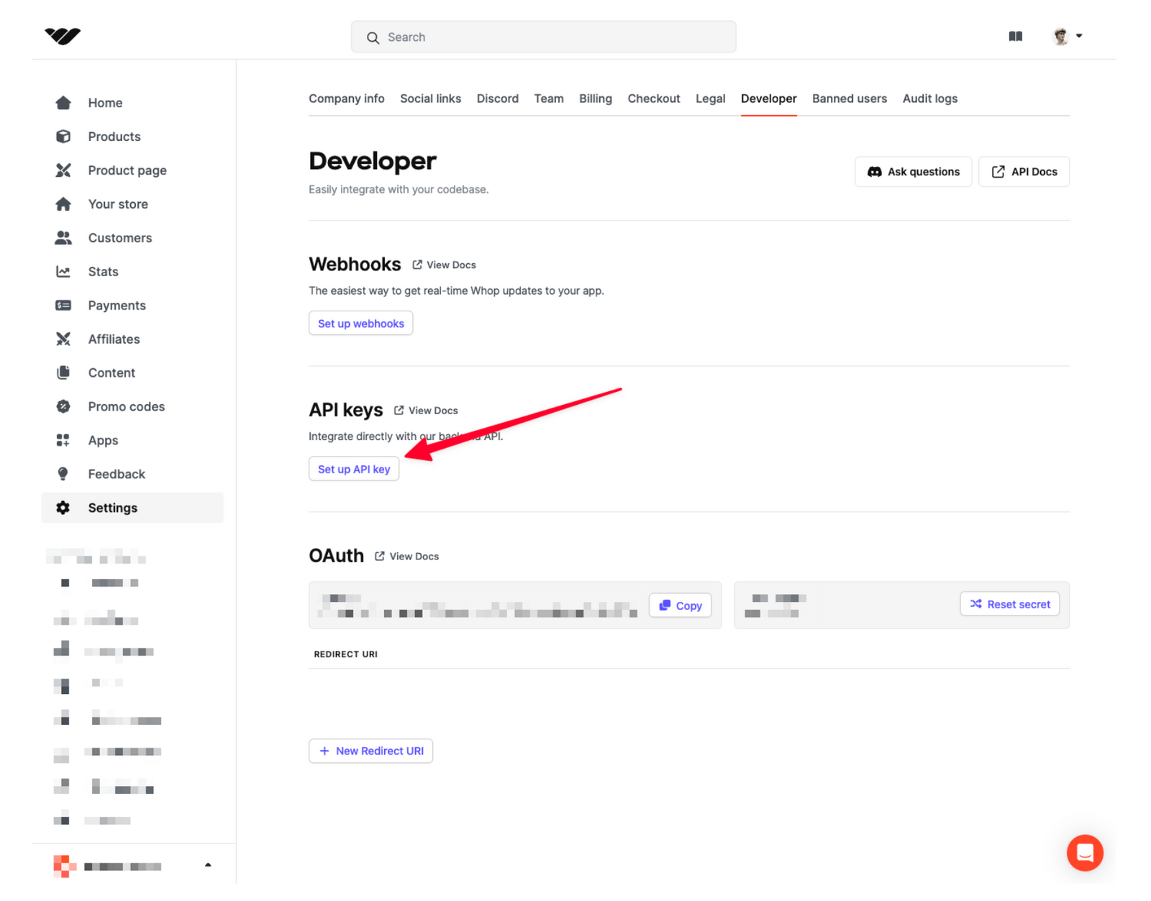
Task: Open the orange chat support bubble
Action: (1084, 853)
